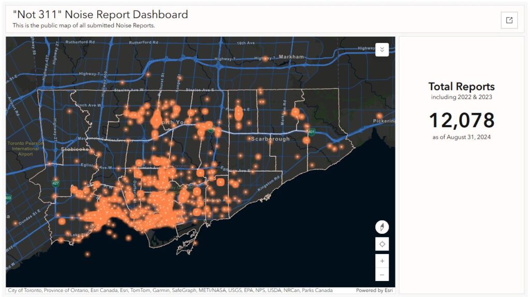Viewport: 530px width, 297px height.
Task: Click the Markham map label
Action: [291, 57]
